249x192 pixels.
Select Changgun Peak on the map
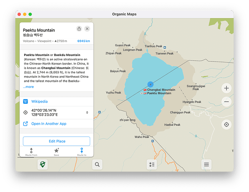[x=180, y=113]
